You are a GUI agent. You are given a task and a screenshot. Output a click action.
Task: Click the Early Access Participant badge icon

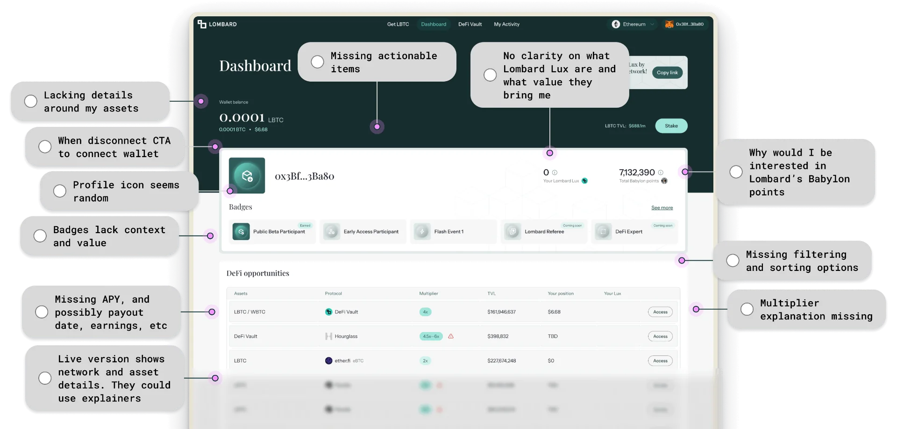(x=332, y=231)
